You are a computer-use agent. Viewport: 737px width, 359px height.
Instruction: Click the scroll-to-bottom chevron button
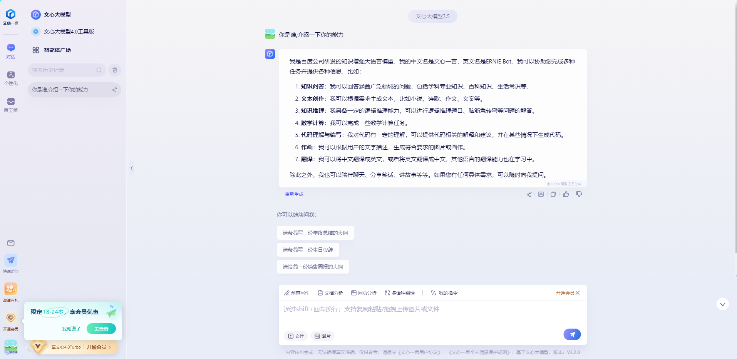[x=723, y=304]
